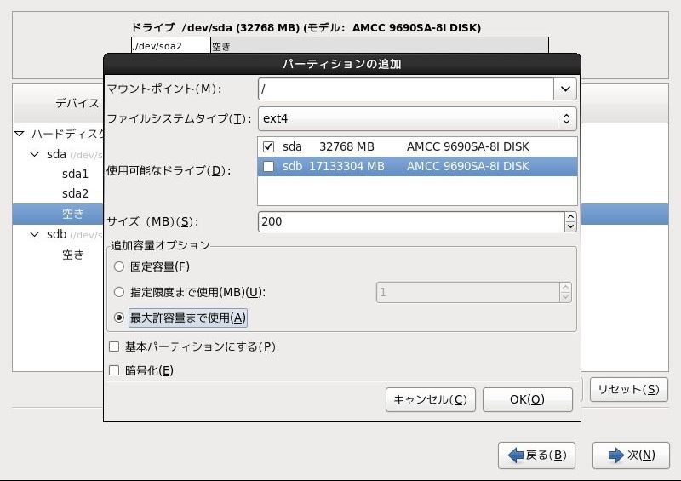The image size is (681, 481).
Task: Select the 指定限度まで使用 radio button
Action: coord(119,292)
